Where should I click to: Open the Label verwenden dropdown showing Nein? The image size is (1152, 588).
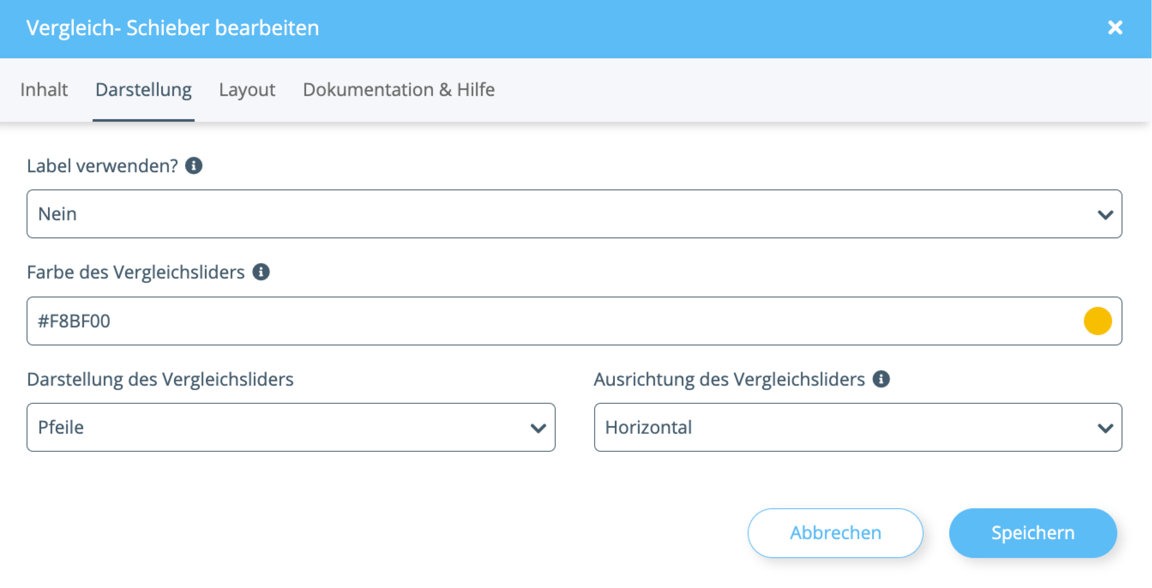coord(537,214)
